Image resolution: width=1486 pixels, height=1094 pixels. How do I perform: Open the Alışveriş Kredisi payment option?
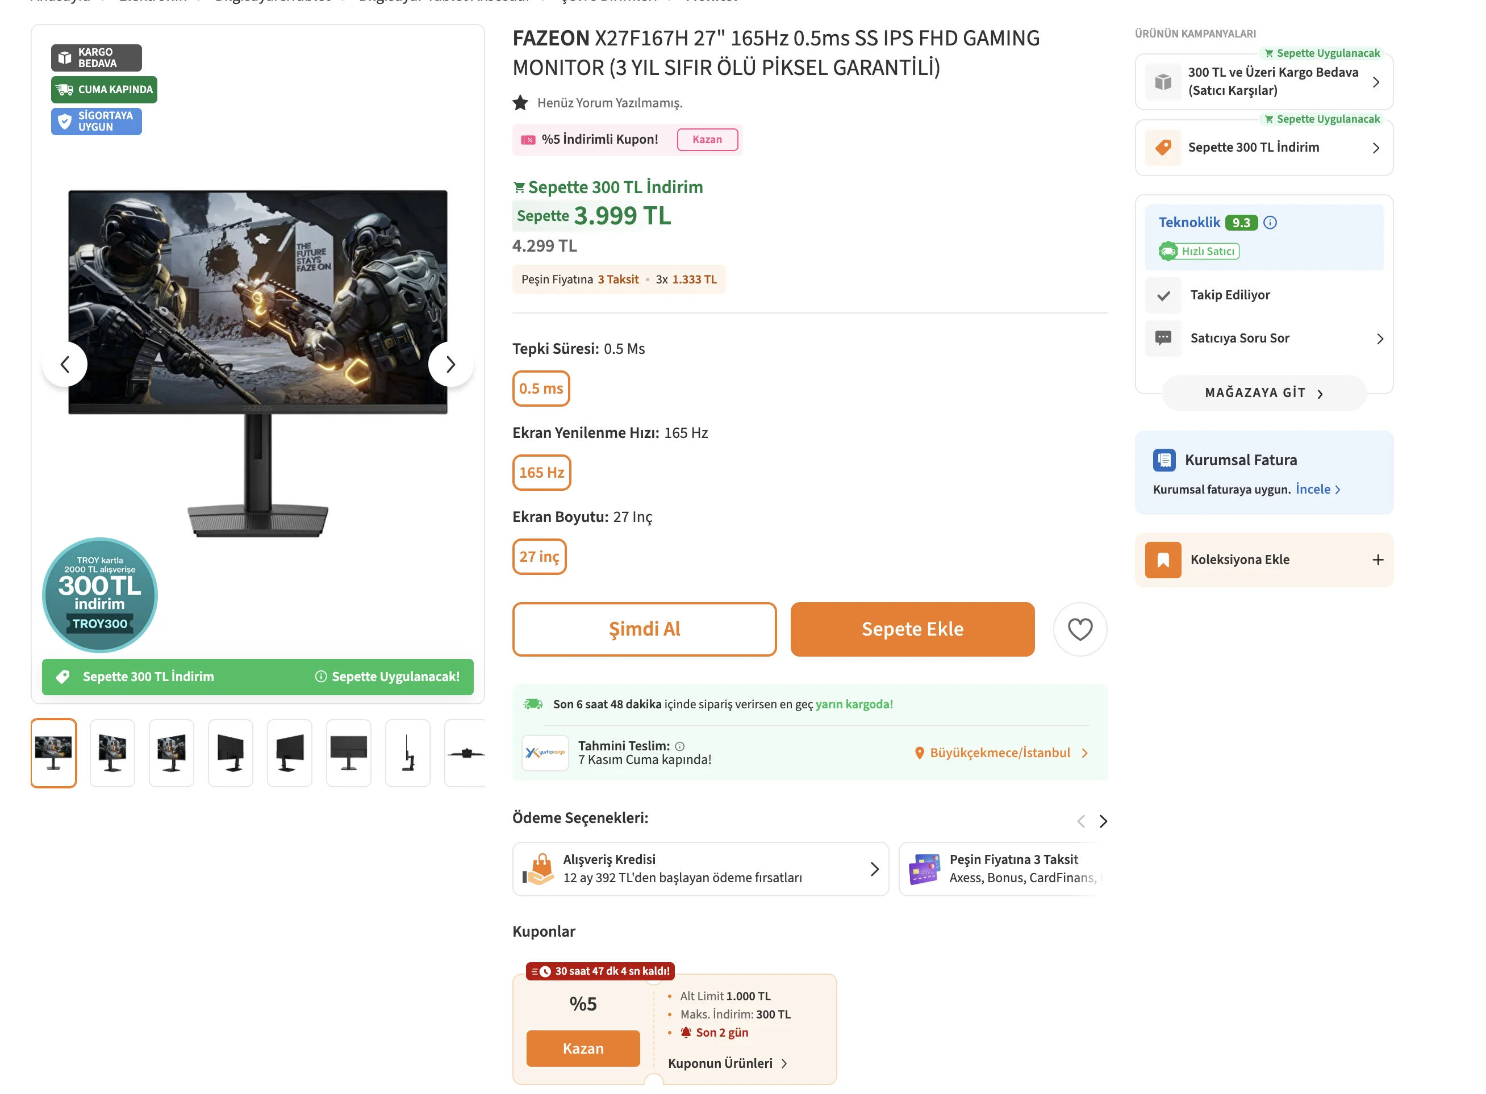click(x=700, y=869)
